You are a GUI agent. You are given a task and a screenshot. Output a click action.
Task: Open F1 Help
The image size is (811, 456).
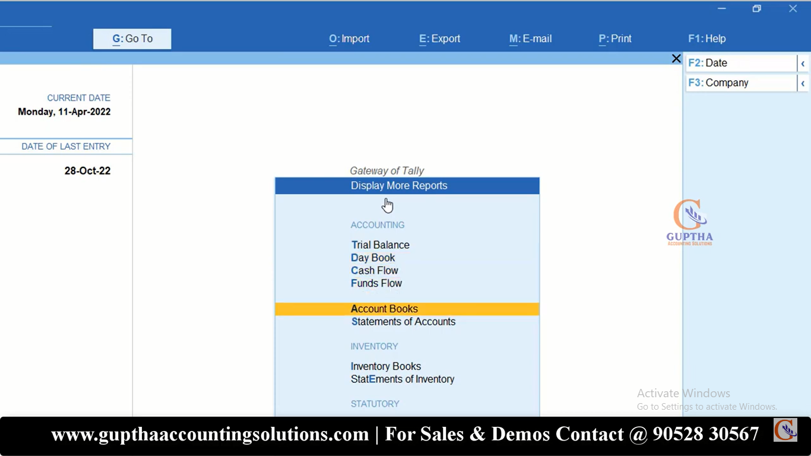[x=707, y=39]
